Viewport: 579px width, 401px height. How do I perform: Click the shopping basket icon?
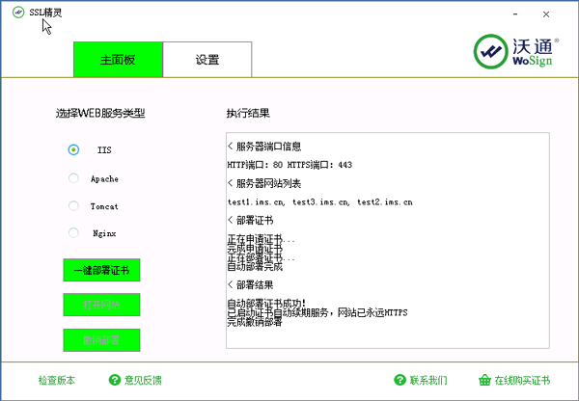tap(484, 381)
